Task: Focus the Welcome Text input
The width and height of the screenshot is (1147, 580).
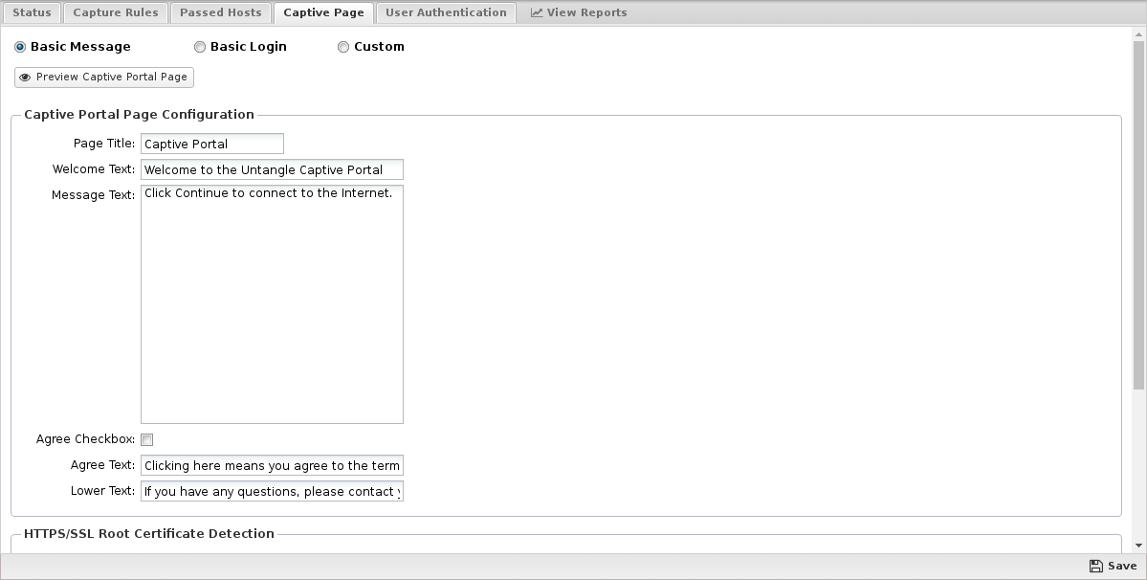Action: click(272, 169)
